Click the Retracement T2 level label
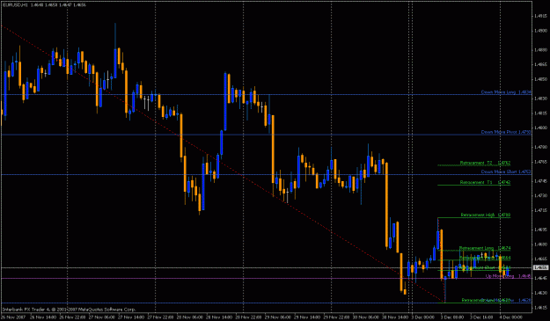This screenshot has width=550, height=321. [485, 163]
